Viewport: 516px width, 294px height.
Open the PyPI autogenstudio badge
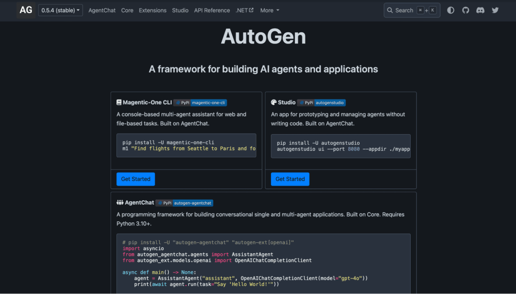[321, 103]
